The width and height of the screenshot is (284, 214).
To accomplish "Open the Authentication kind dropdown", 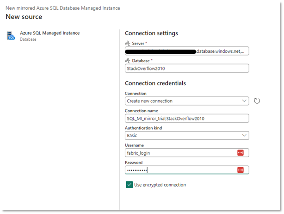I will [x=187, y=135].
